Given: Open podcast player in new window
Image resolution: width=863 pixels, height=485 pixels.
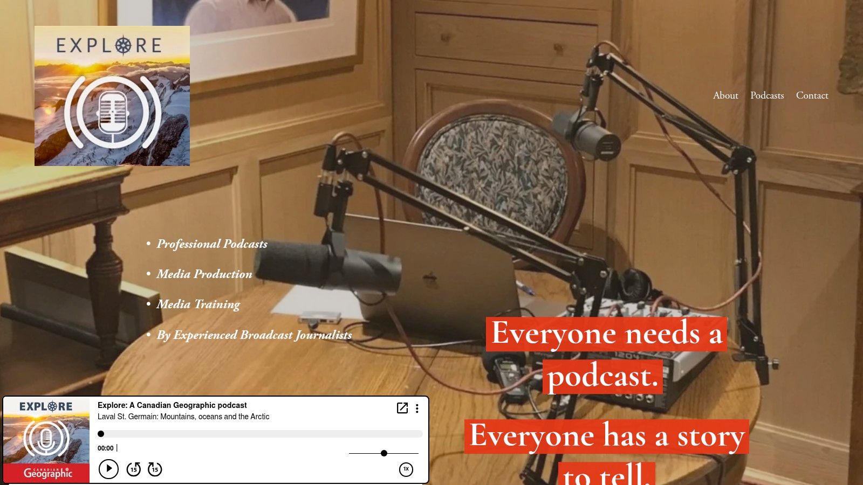Looking at the screenshot, I should [x=402, y=408].
